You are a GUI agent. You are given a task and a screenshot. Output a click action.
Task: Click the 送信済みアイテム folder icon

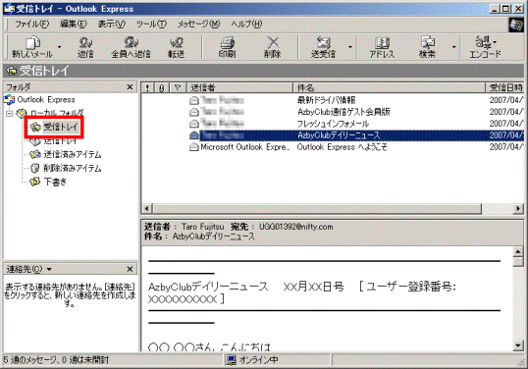coord(35,154)
